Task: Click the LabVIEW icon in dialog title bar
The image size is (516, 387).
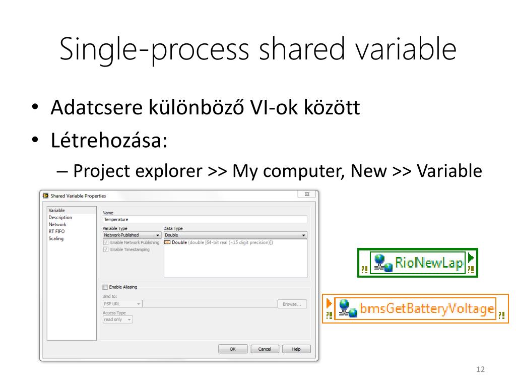Action: (46, 196)
